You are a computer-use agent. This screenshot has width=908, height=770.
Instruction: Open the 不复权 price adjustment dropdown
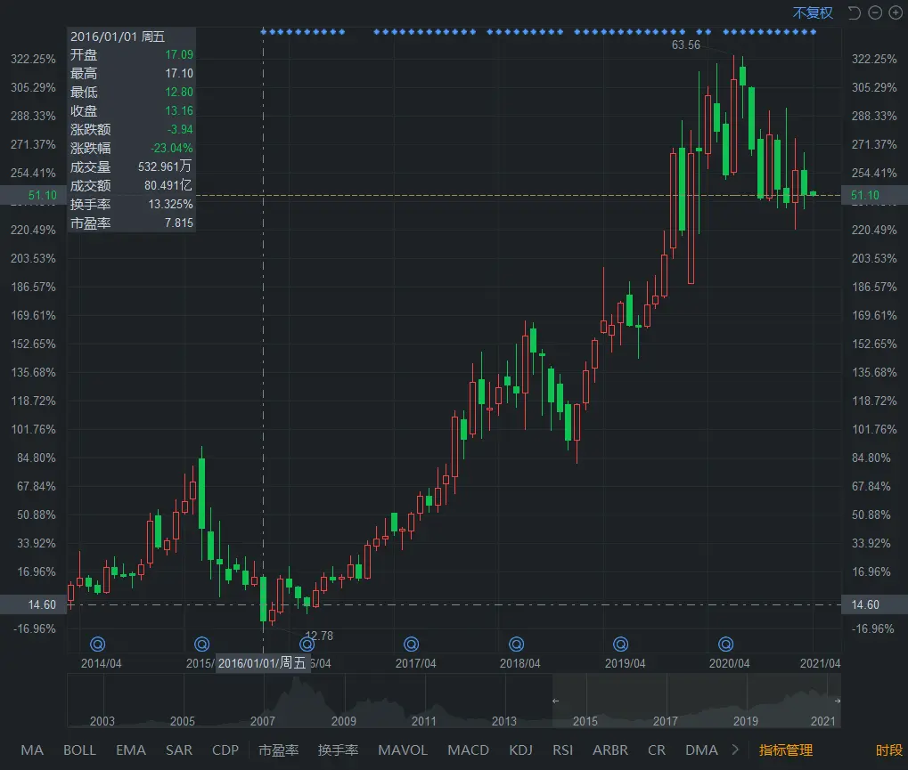(x=813, y=12)
